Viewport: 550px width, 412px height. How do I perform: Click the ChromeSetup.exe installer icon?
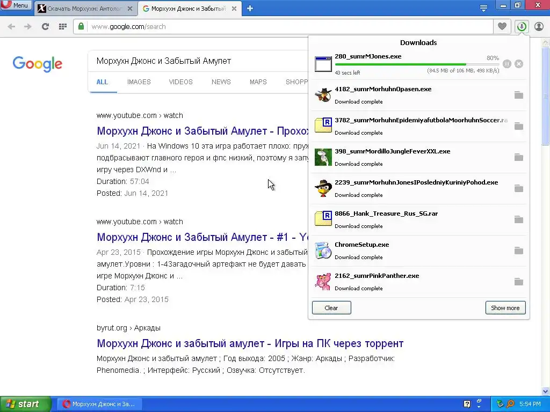point(323,251)
